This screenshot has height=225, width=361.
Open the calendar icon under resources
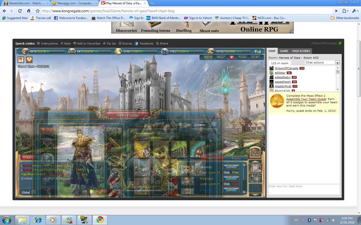(21, 60)
